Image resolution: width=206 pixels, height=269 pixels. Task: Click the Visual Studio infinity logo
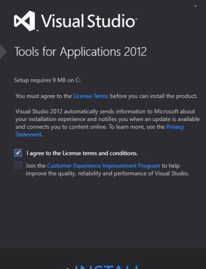point(24,21)
